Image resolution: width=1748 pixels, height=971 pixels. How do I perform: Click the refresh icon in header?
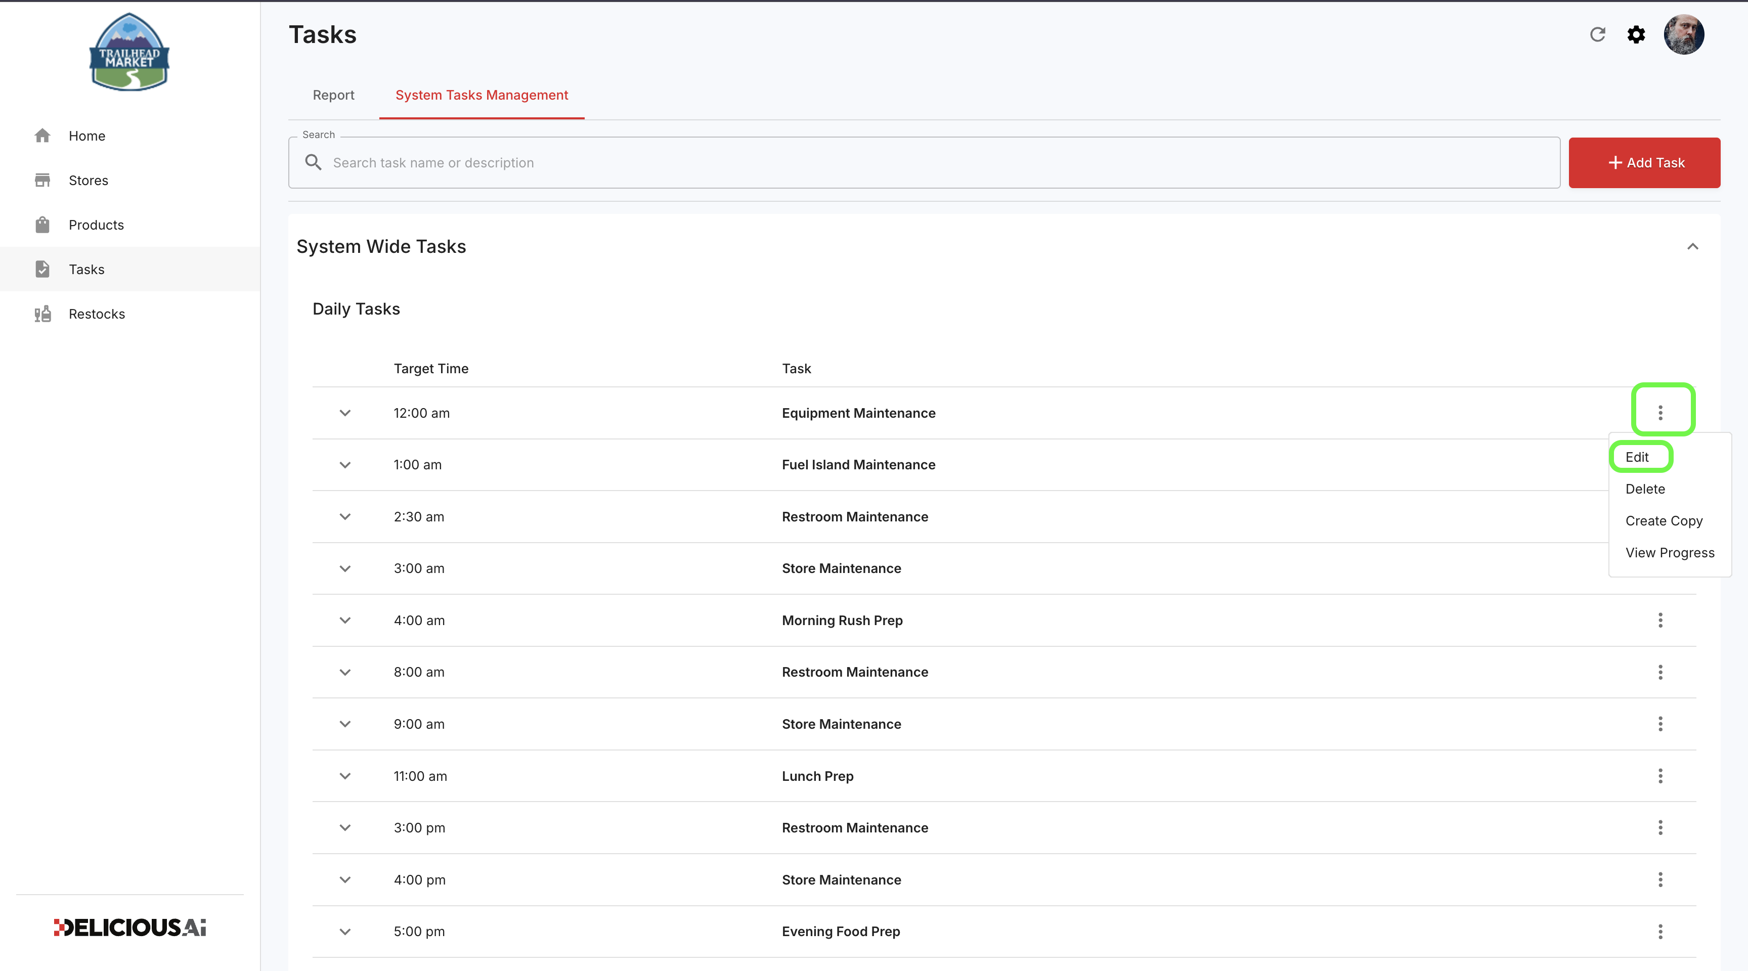point(1597,34)
